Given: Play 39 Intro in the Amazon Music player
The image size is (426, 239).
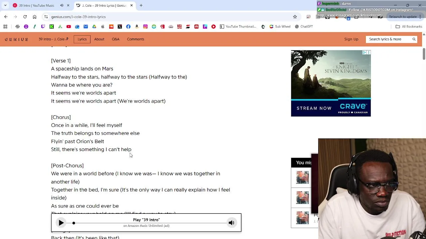Looking at the screenshot, I should 61,223.
